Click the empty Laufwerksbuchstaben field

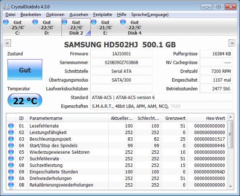click(x=121, y=89)
